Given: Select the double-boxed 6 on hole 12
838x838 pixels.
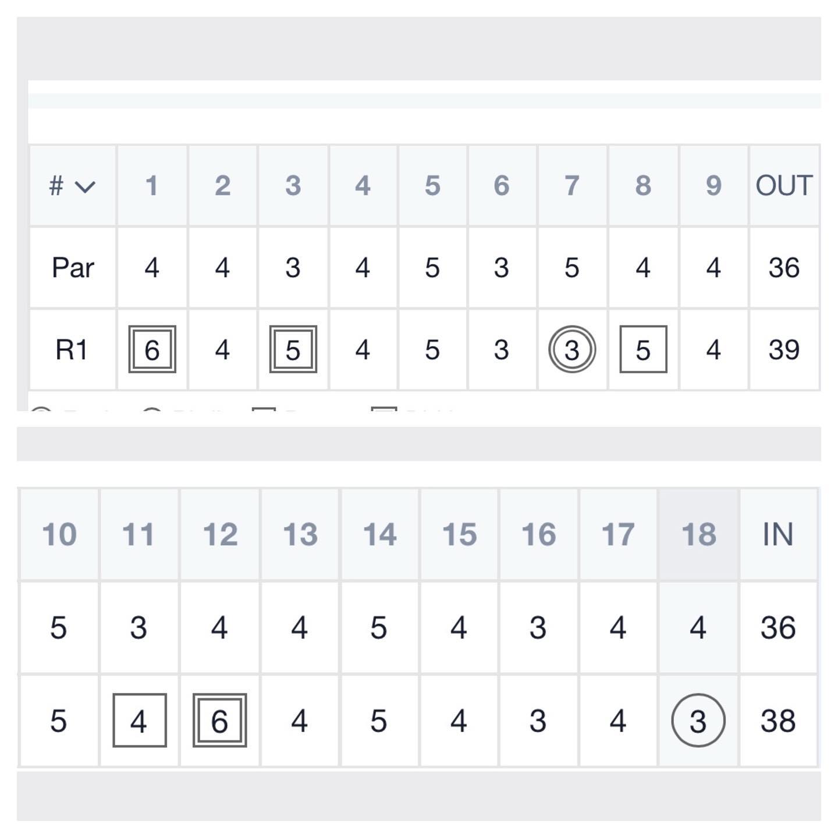Looking at the screenshot, I should click(219, 720).
